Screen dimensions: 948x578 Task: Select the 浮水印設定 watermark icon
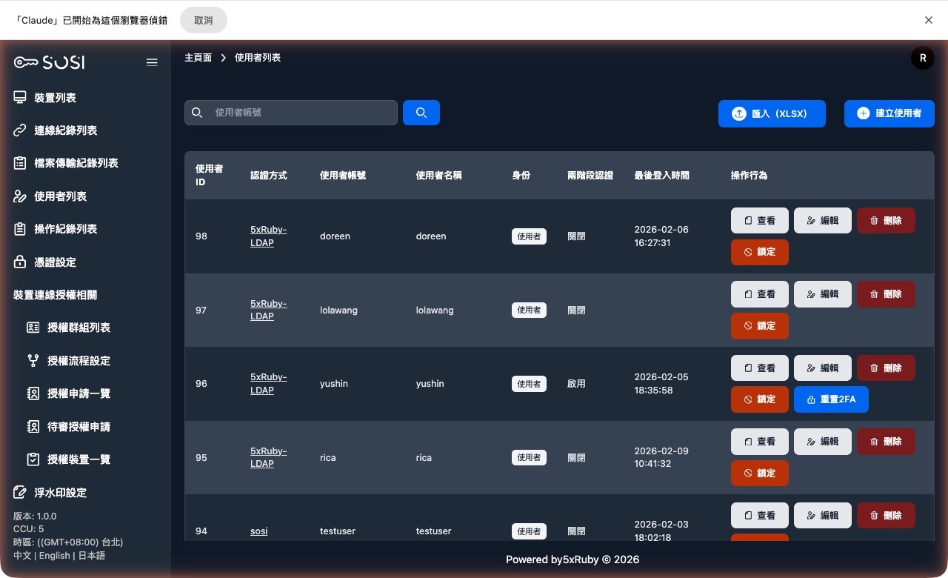pyautogui.click(x=20, y=492)
